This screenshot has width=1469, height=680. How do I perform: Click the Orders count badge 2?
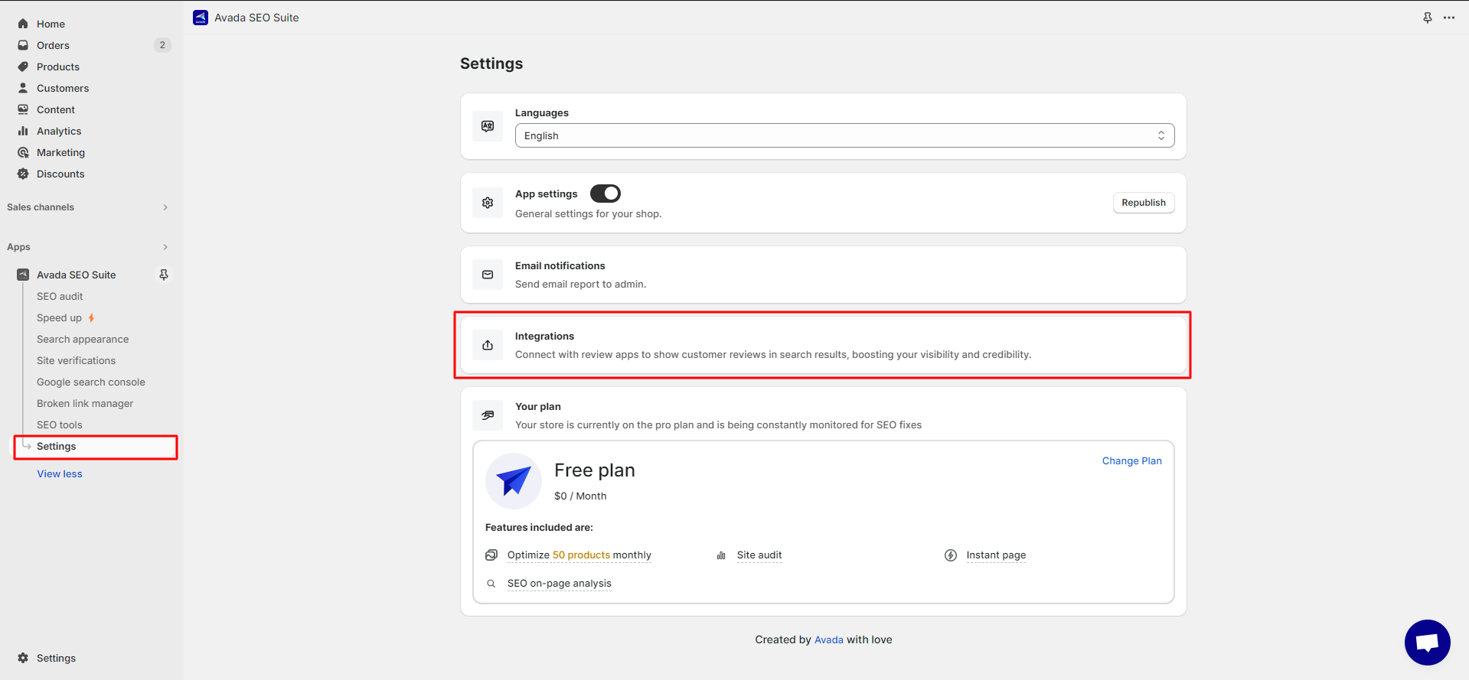[162, 45]
